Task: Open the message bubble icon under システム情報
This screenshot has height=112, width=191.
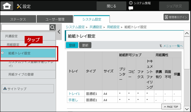Action: click(131, 8)
